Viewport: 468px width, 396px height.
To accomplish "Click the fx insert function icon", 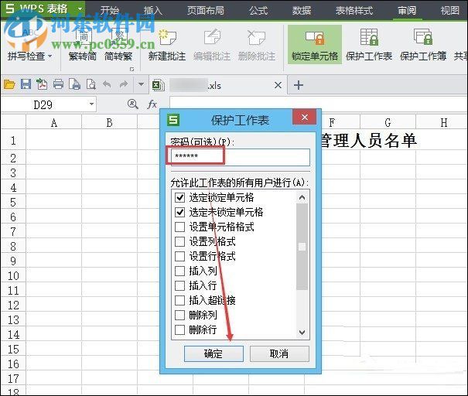I will point(152,104).
